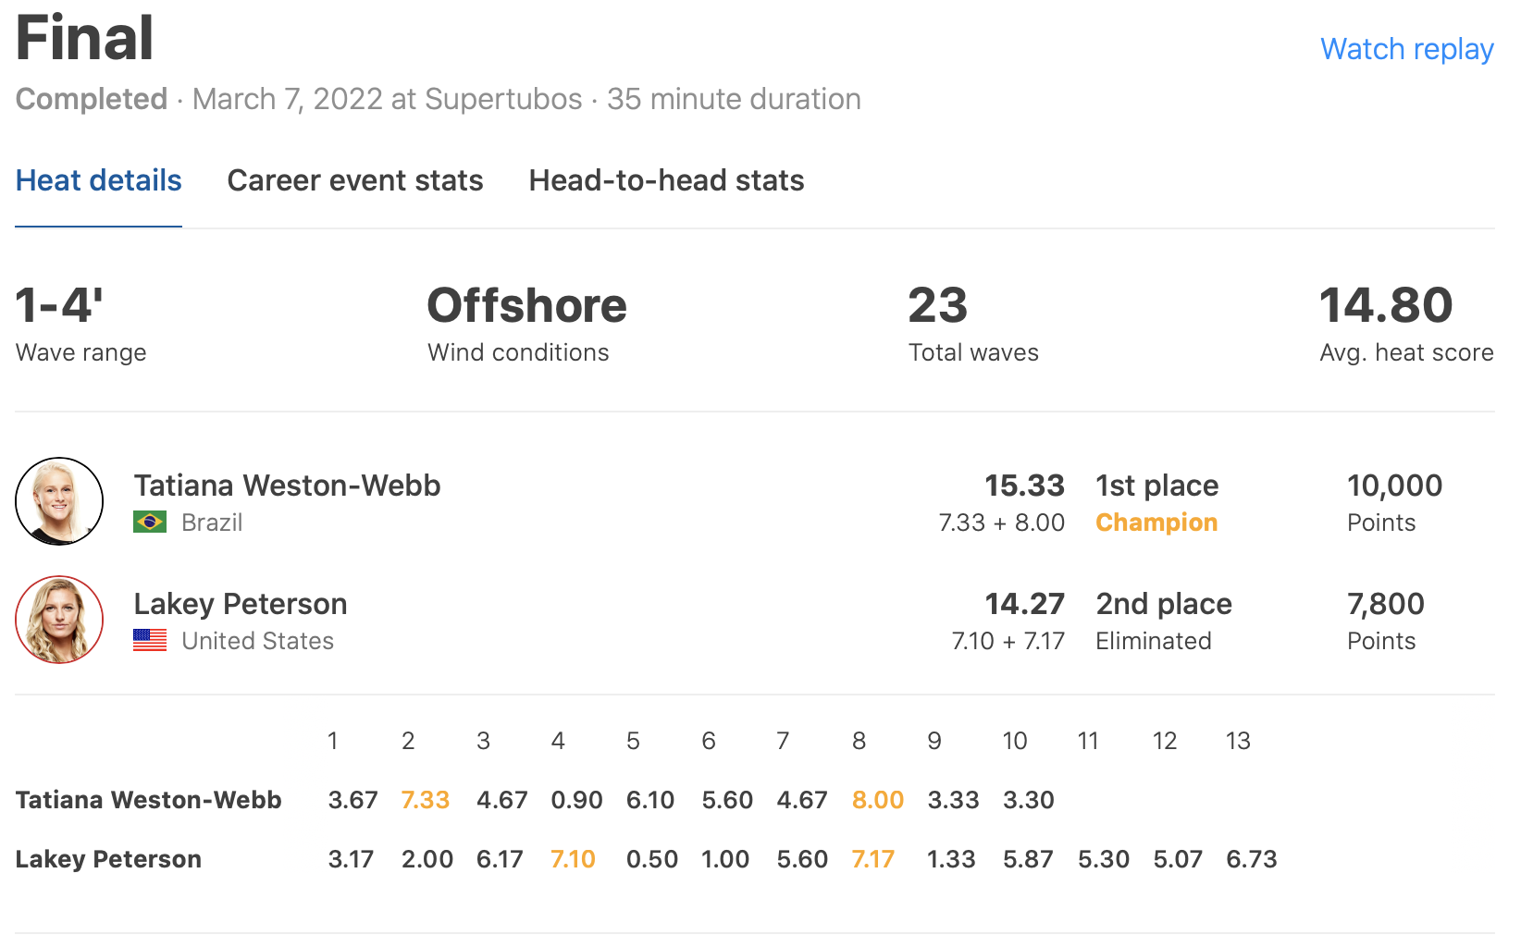Click the orange Champion label
This screenshot has width=1521, height=947.
(x=1156, y=523)
